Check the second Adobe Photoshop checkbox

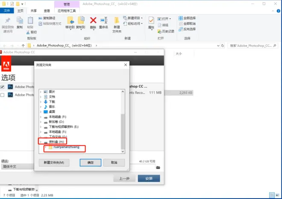tap(2, 95)
